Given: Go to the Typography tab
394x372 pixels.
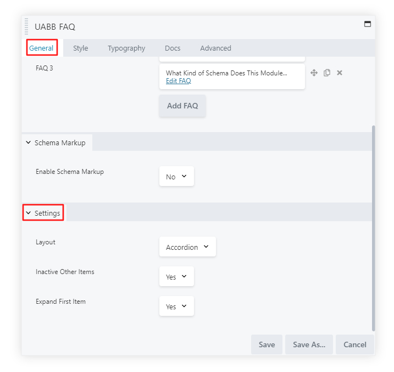Looking at the screenshot, I should (x=126, y=48).
